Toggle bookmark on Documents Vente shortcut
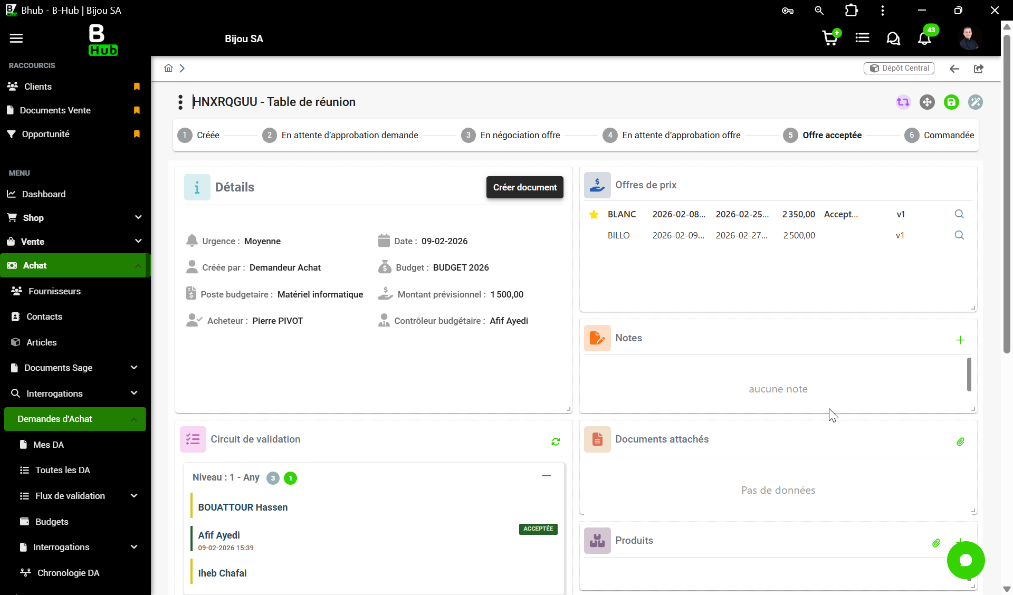The height and width of the screenshot is (595, 1013). pyautogui.click(x=137, y=110)
